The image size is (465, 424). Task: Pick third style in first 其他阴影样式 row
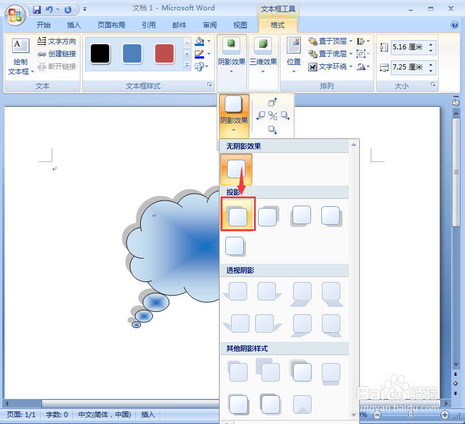301,371
